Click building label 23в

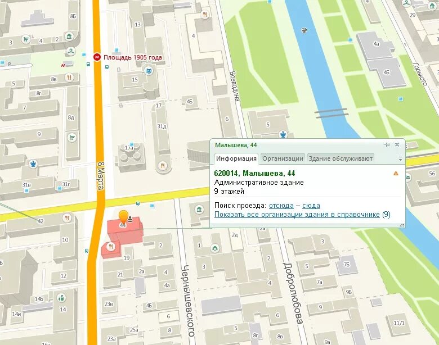click(109, 303)
